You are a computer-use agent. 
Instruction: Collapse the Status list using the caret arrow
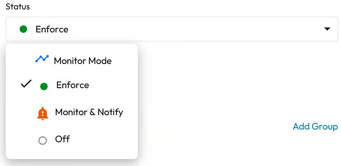point(327,29)
